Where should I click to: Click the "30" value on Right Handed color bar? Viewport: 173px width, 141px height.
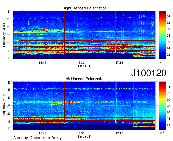(168, 29)
